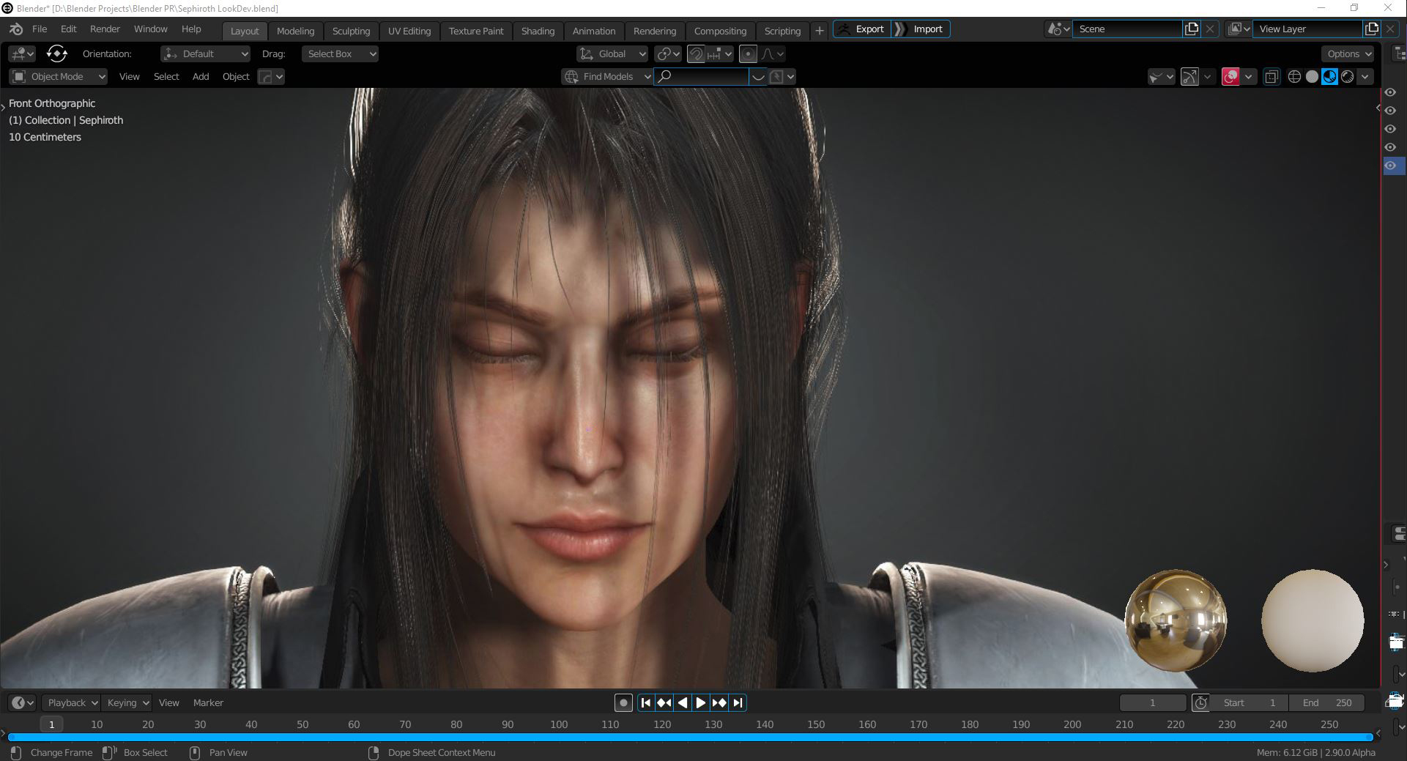
Task: Open the snap increment options dropdown
Action: 719,53
